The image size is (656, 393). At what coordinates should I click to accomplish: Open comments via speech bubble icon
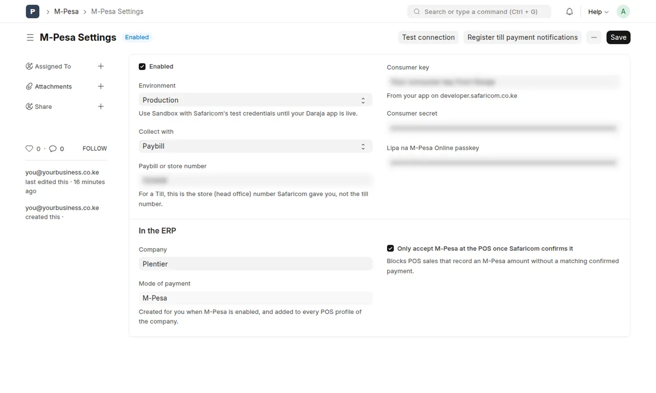pos(53,148)
